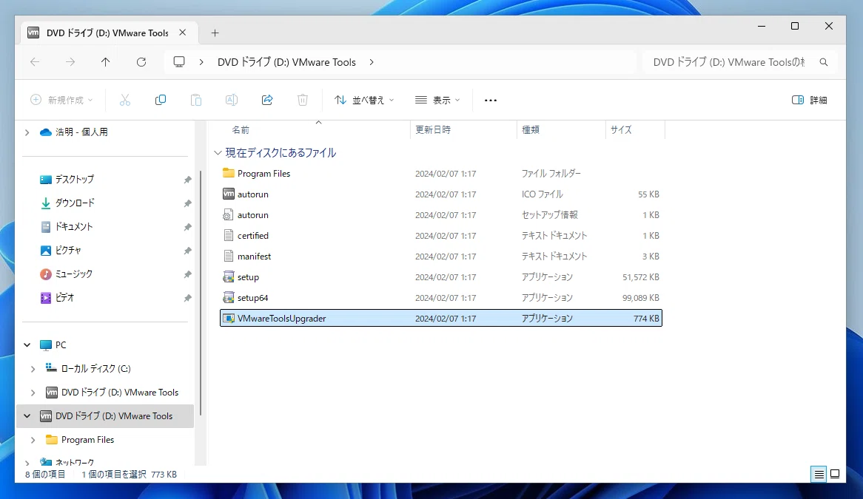This screenshot has width=863, height=499.
Task: Go forward with the right arrow
Action: [70, 62]
